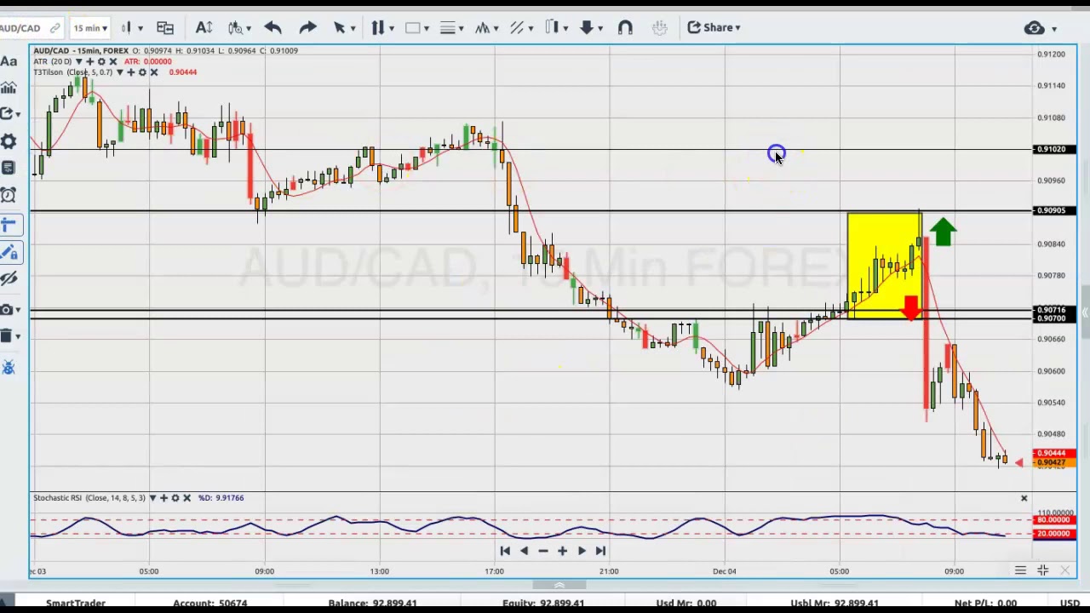Expand the T3Tilson indicator options arrow
Viewport: 1090px width, 613px height.
[x=120, y=72]
